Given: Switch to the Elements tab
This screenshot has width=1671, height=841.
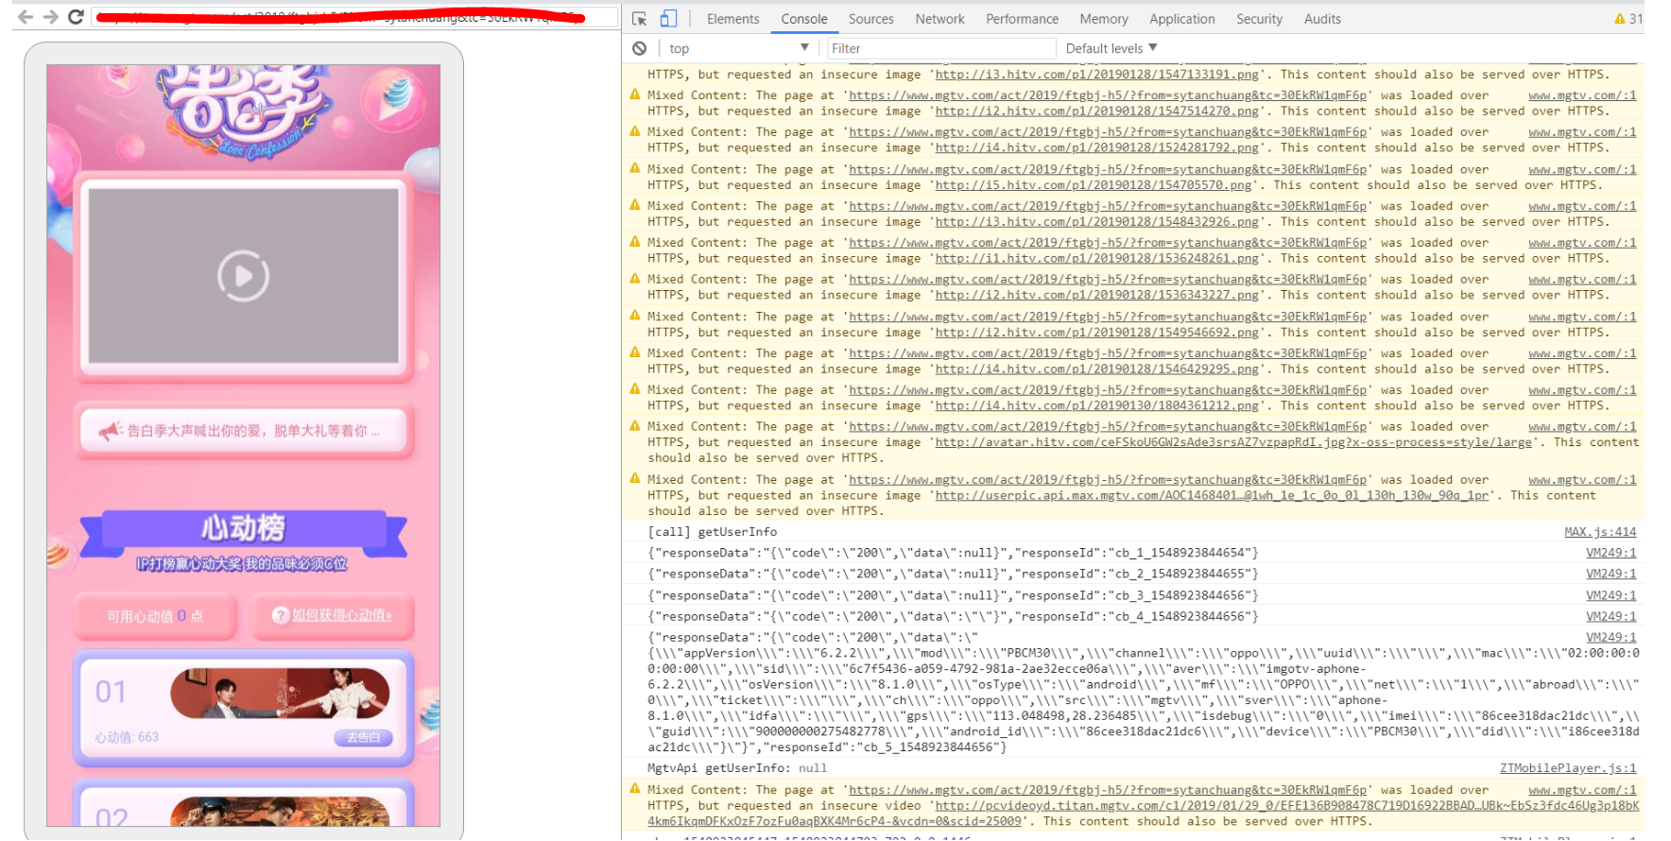Looking at the screenshot, I should [x=732, y=19].
